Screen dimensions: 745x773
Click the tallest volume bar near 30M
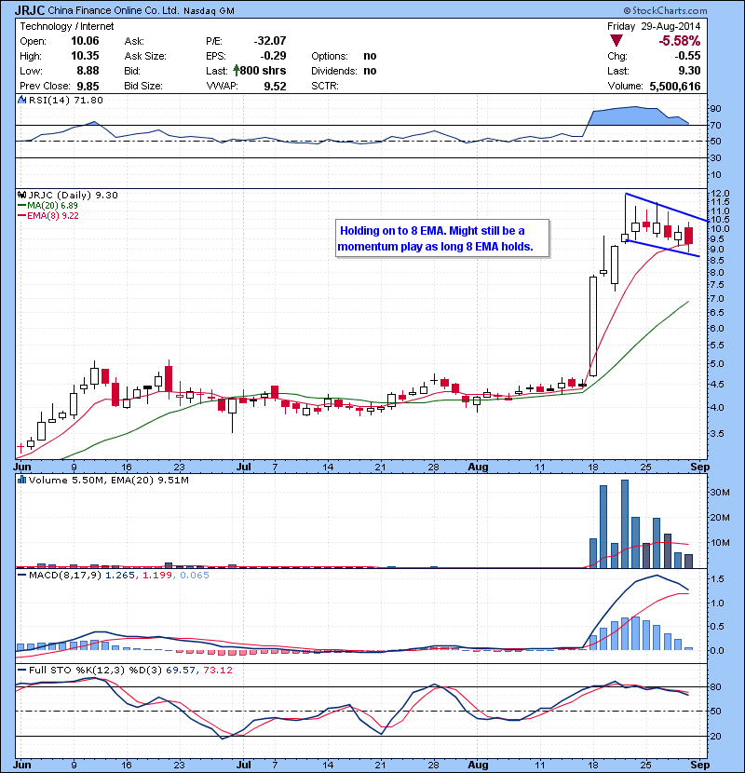[625, 524]
